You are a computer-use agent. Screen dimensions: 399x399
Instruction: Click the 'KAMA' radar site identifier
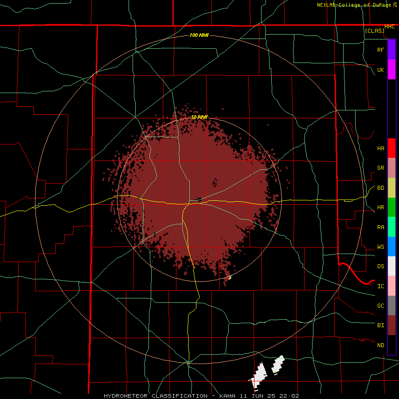(x=227, y=396)
